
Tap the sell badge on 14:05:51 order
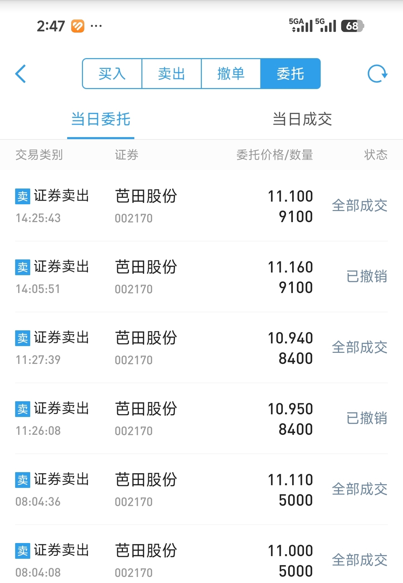tap(23, 267)
